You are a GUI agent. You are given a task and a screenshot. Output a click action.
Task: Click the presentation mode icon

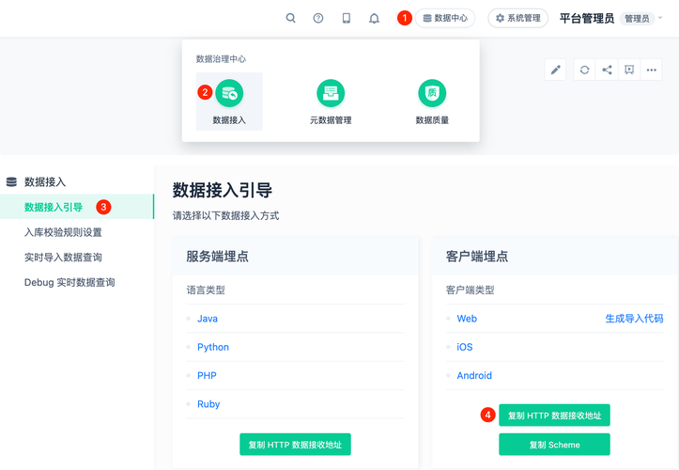tap(629, 70)
